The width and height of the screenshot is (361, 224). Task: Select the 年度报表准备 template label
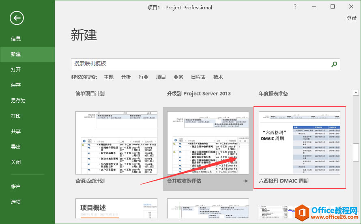273,94
